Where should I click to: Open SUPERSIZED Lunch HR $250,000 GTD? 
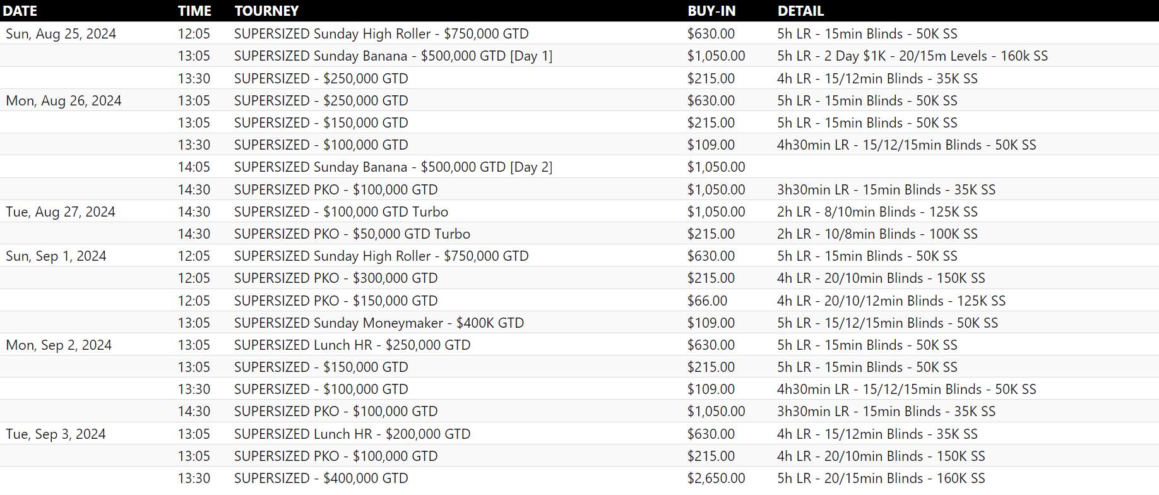[x=352, y=345]
